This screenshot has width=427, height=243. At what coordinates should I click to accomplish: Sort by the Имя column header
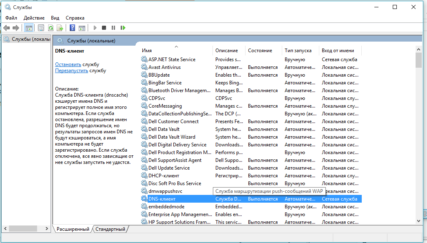(176, 50)
